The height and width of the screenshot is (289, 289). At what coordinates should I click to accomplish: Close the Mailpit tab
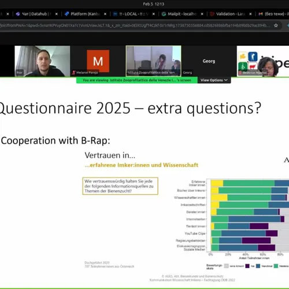click(202, 14)
